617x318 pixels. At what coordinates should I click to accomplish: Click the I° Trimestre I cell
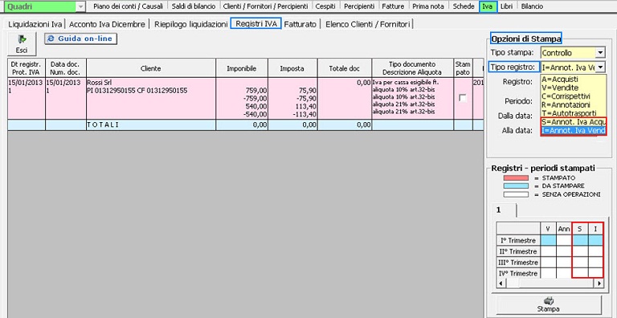pyautogui.click(x=596, y=240)
